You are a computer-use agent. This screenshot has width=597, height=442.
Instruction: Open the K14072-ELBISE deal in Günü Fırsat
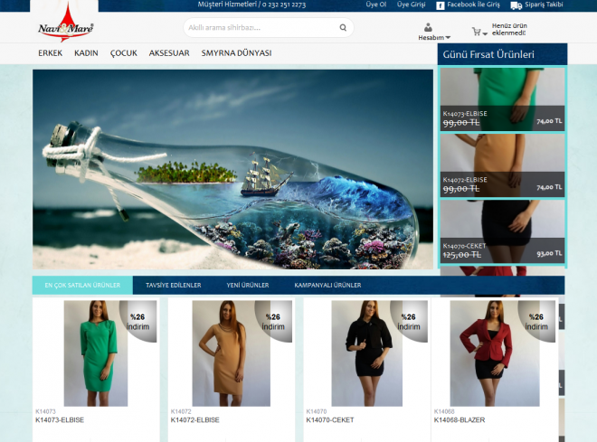click(502, 165)
